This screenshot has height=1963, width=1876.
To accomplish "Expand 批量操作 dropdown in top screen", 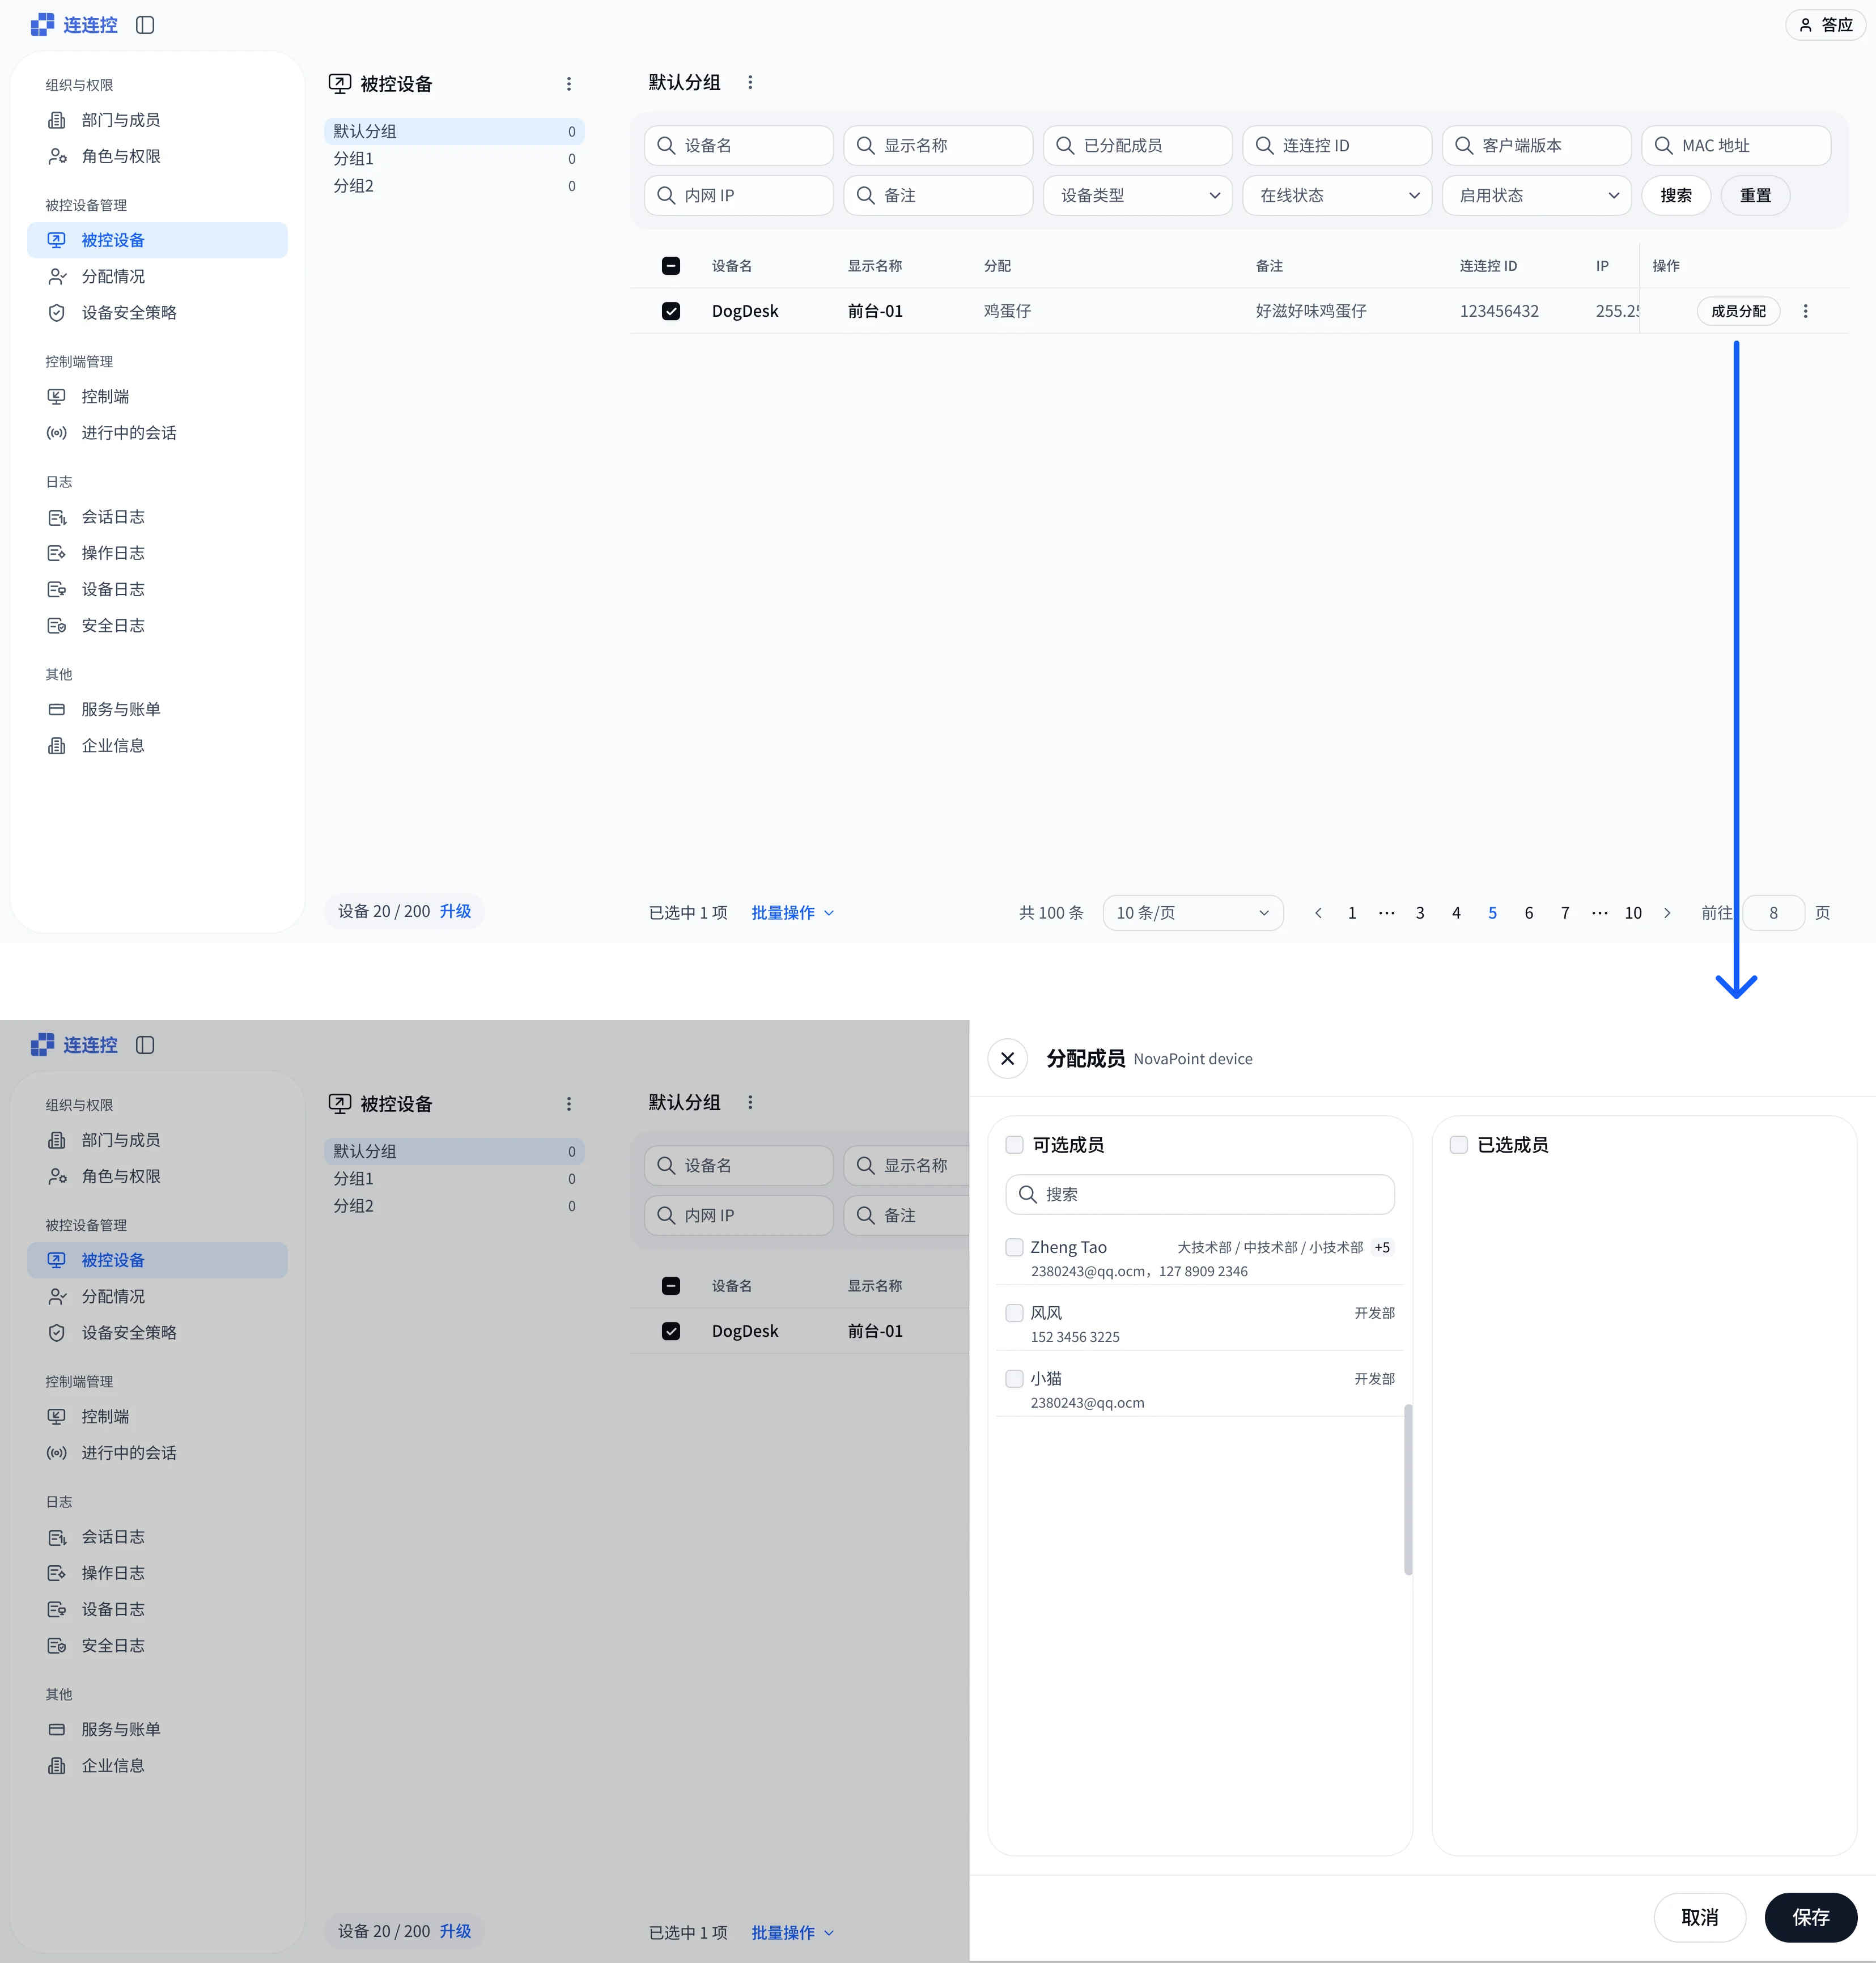I will click(x=792, y=913).
